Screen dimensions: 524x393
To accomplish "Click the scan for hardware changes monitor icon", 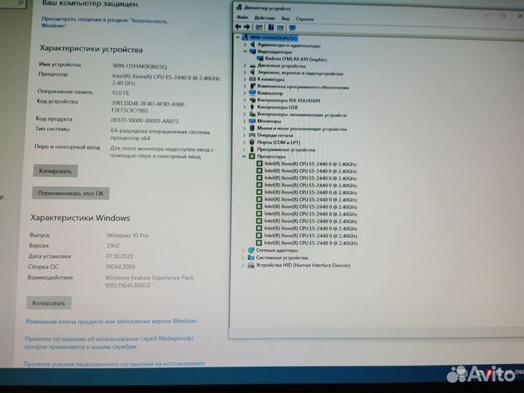I will pos(293,28).
